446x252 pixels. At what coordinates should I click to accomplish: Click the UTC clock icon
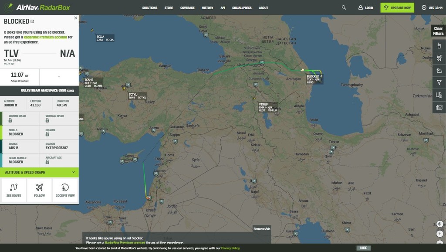point(424,7)
